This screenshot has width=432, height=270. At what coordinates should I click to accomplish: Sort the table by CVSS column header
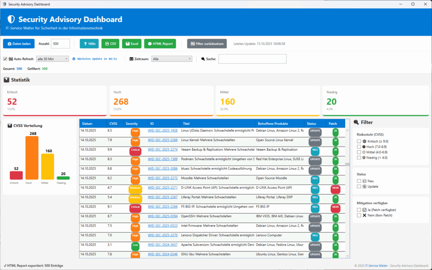(x=113, y=123)
